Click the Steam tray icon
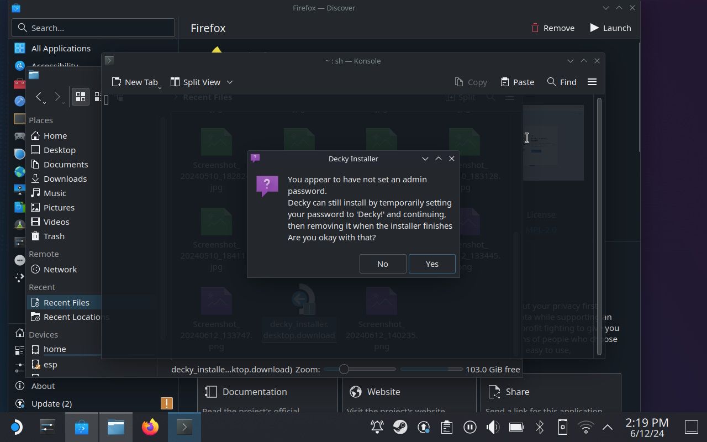 pyautogui.click(x=400, y=427)
